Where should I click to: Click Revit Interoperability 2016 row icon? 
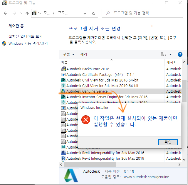pos(63,153)
